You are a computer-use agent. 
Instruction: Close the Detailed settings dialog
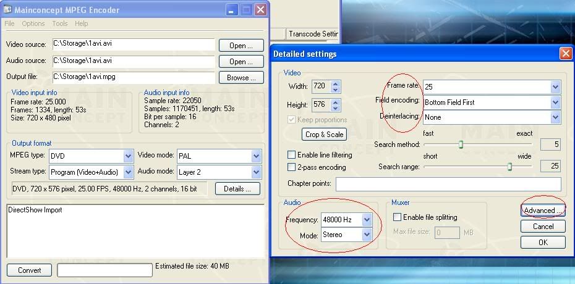(566, 54)
